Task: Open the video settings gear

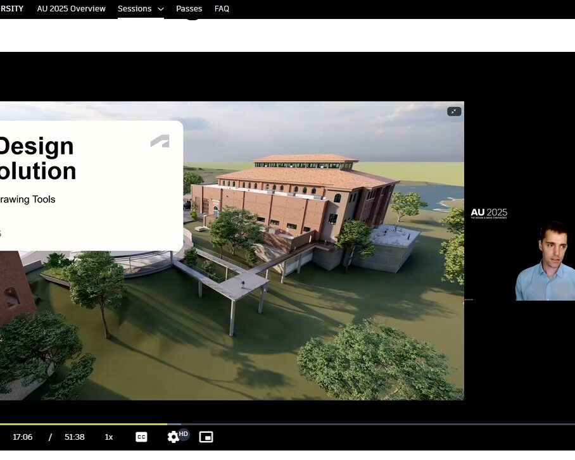Action: tap(173, 437)
